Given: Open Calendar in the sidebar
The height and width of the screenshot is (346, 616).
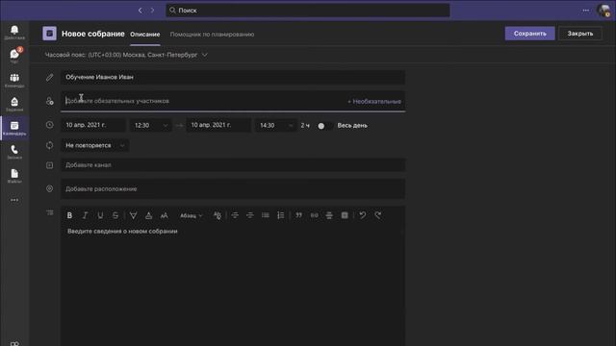Looking at the screenshot, I should click(x=14, y=128).
